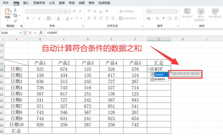The width and height of the screenshot is (223, 136).
Task: Select SUMIFS from autocomplete list
Action: click(159, 79)
